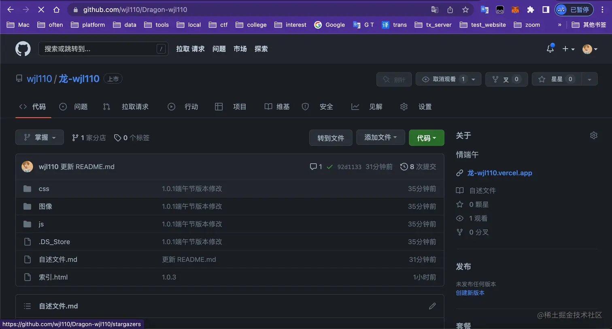612x329 pixels.
Task: Pin the repository with 别针 button
Action: tap(394, 79)
